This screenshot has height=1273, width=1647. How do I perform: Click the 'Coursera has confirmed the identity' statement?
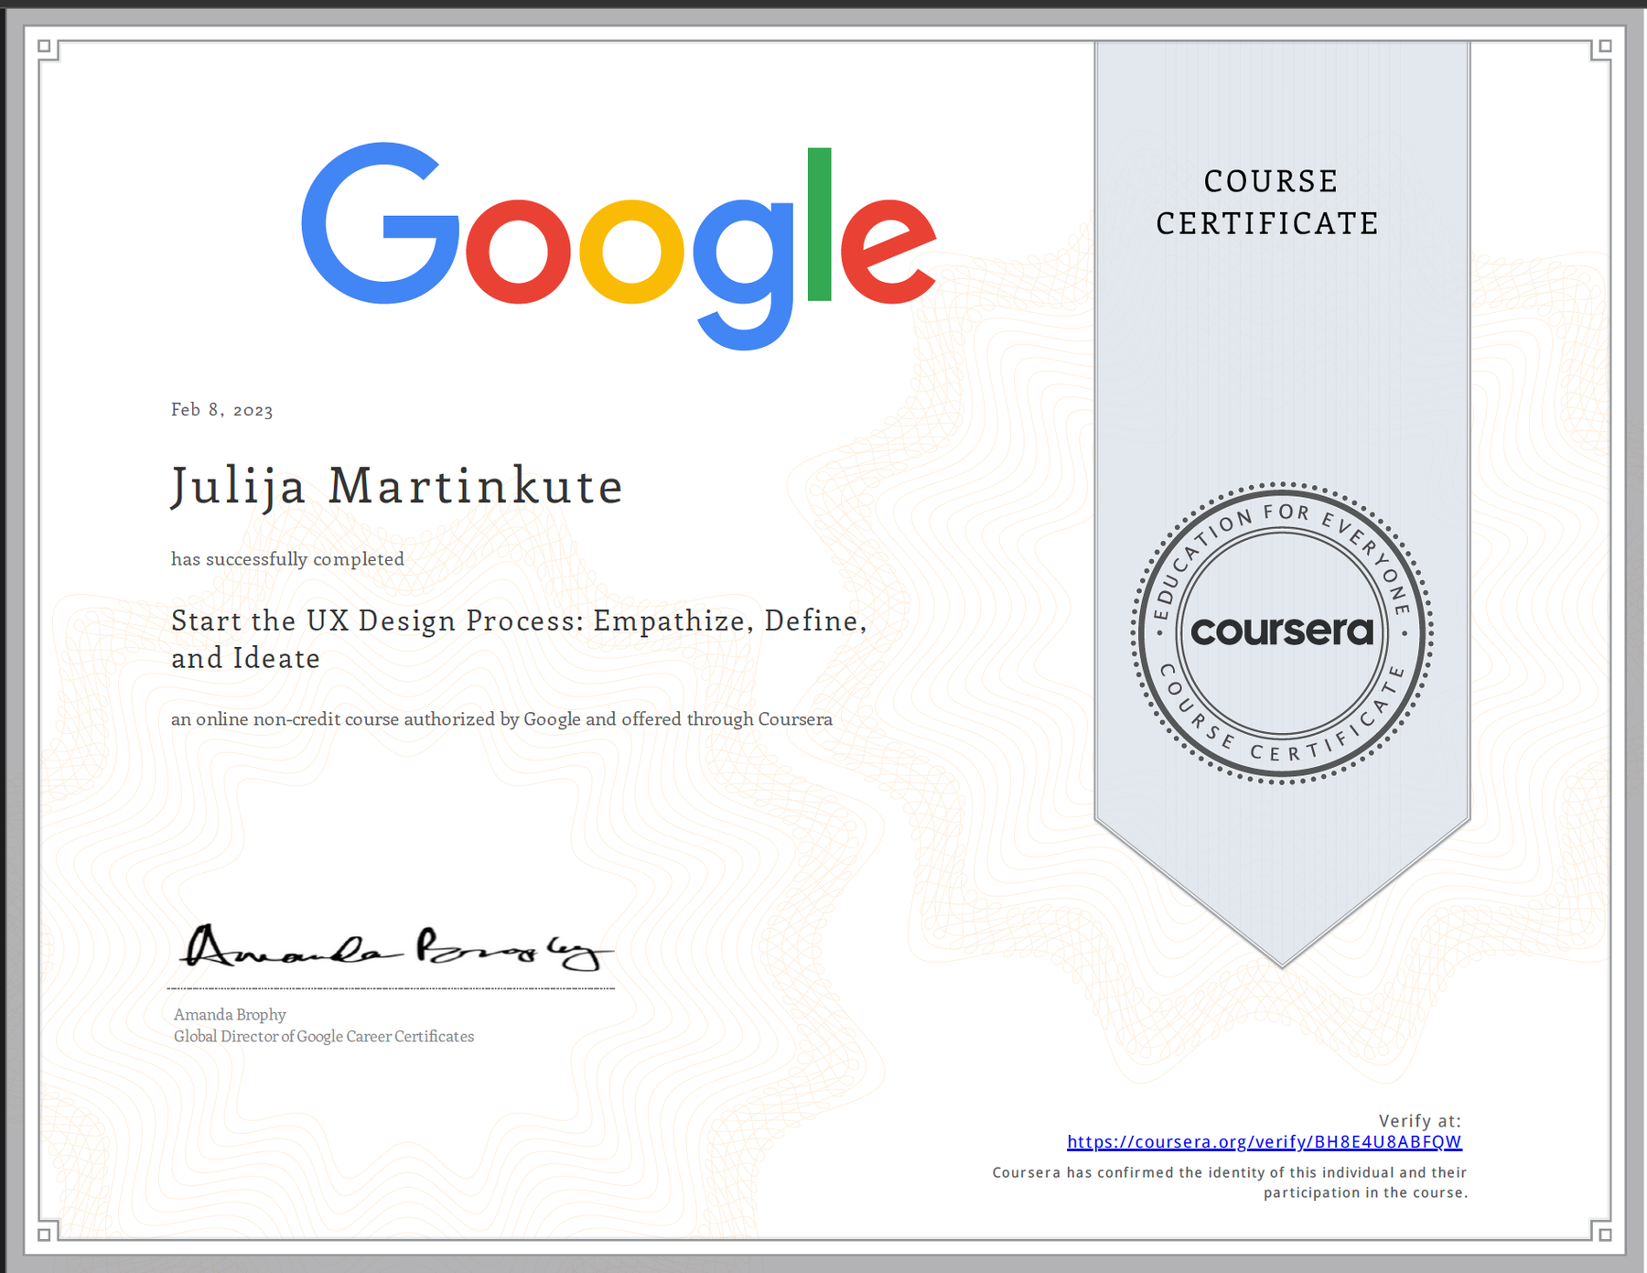(x=1230, y=1182)
